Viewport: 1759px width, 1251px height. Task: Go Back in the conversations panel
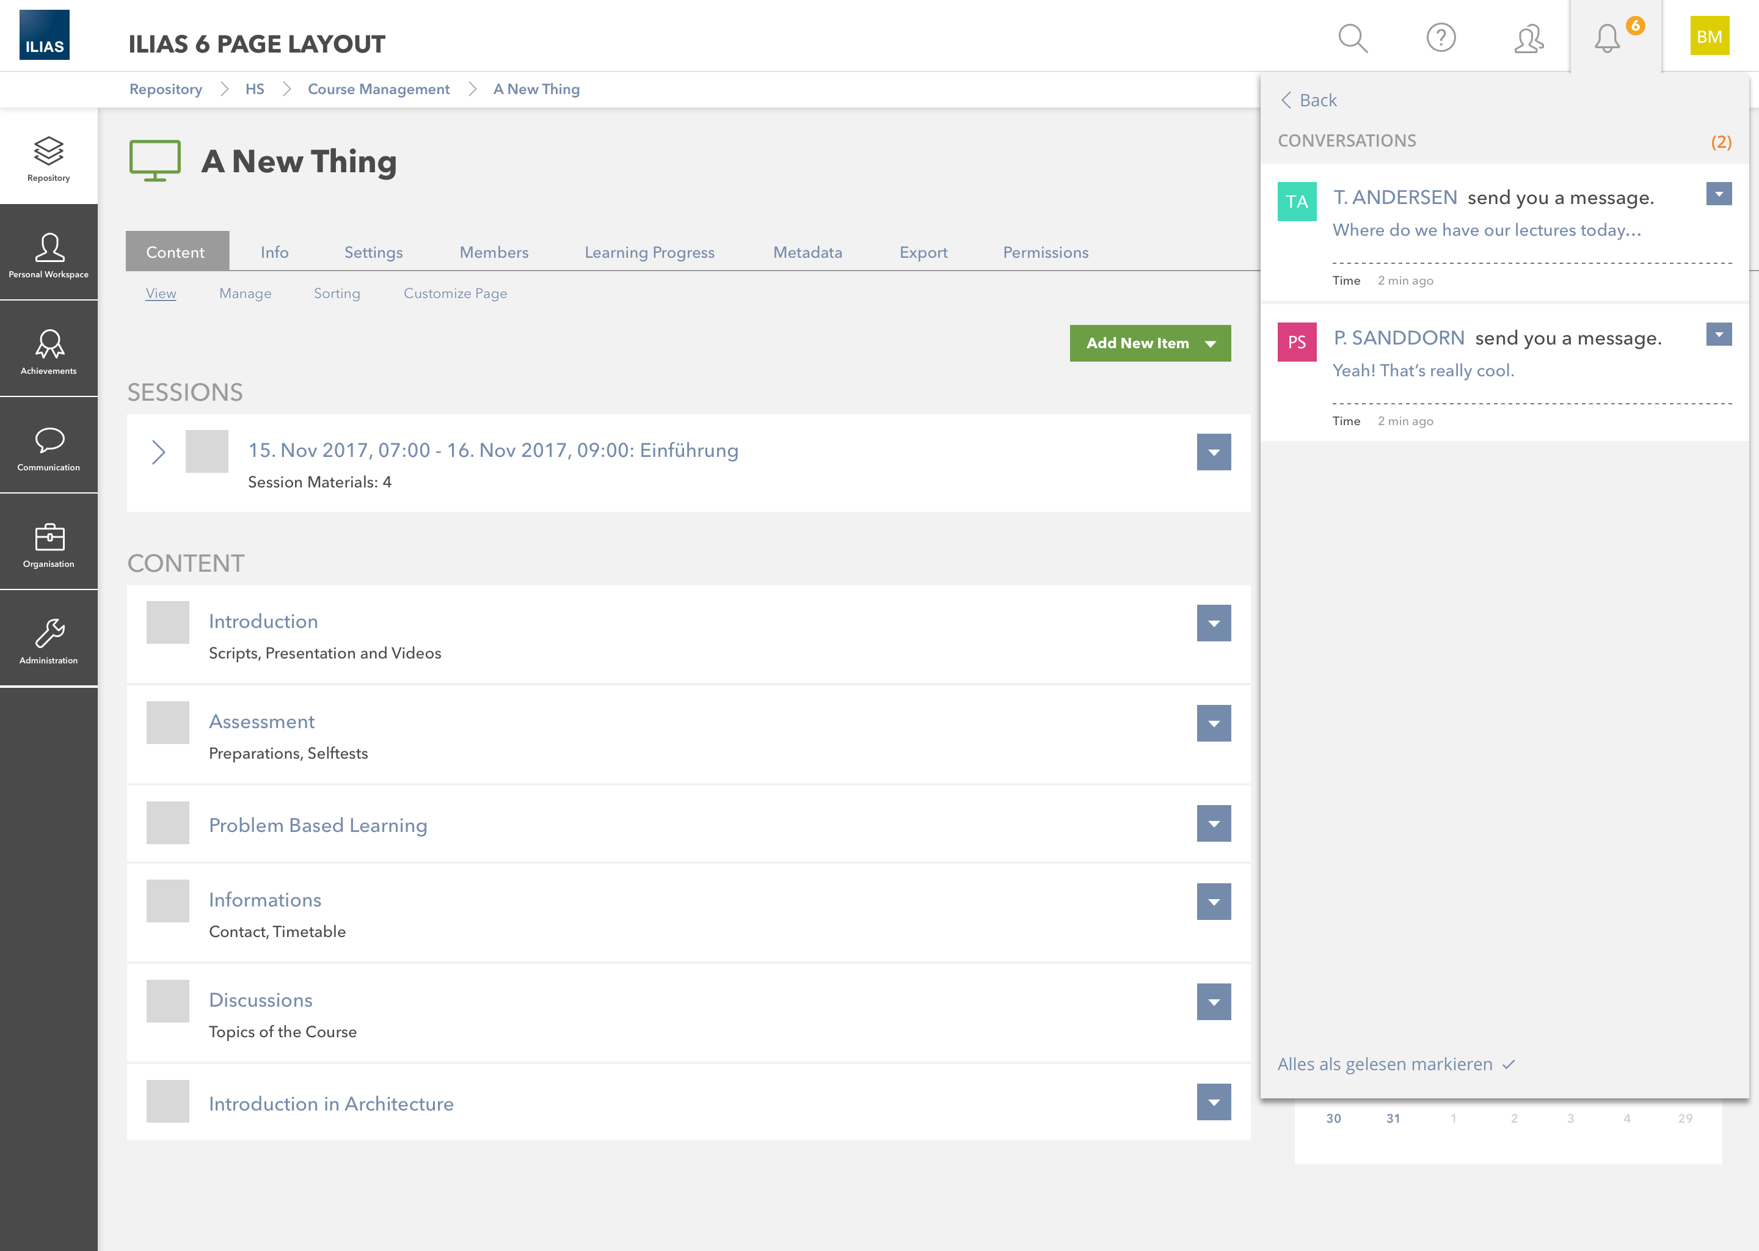coord(1308,100)
